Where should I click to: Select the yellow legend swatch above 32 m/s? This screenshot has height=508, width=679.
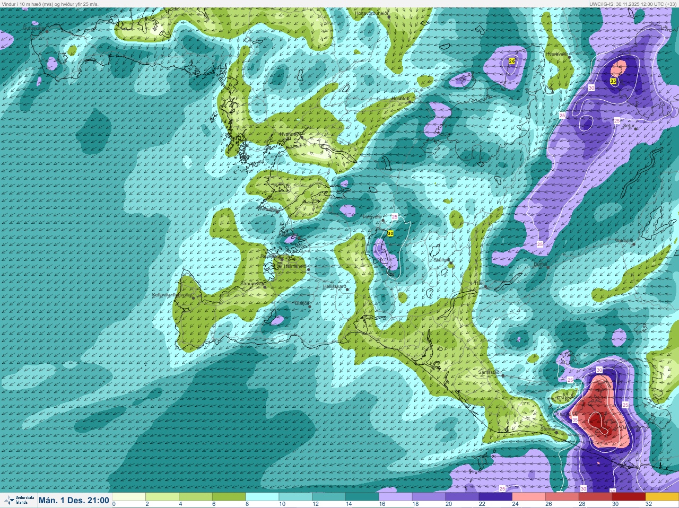tap(661, 497)
